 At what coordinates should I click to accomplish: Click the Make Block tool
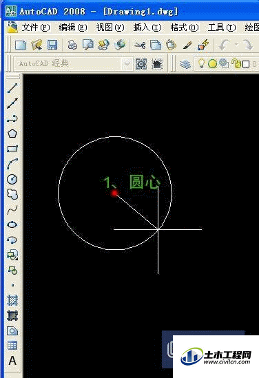(x=12, y=270)
